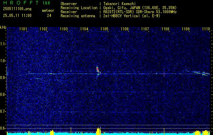
Task: Click frequency axis label 0.8
Action: [x=3, y=94]
